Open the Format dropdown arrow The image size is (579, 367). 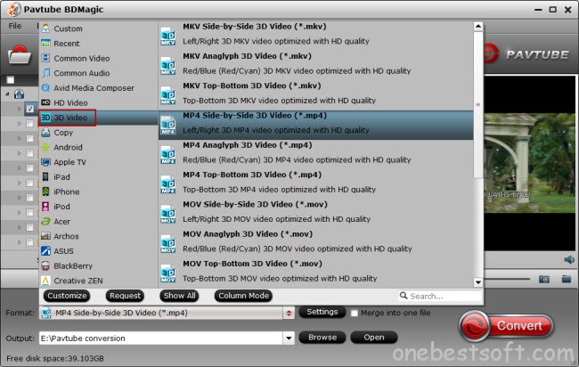(289, 313)
